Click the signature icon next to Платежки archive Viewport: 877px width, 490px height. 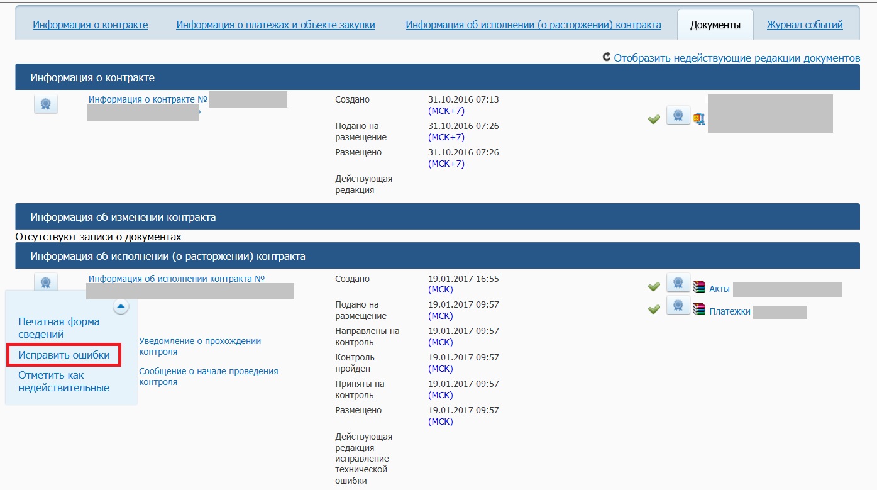(x=678, y=306)
